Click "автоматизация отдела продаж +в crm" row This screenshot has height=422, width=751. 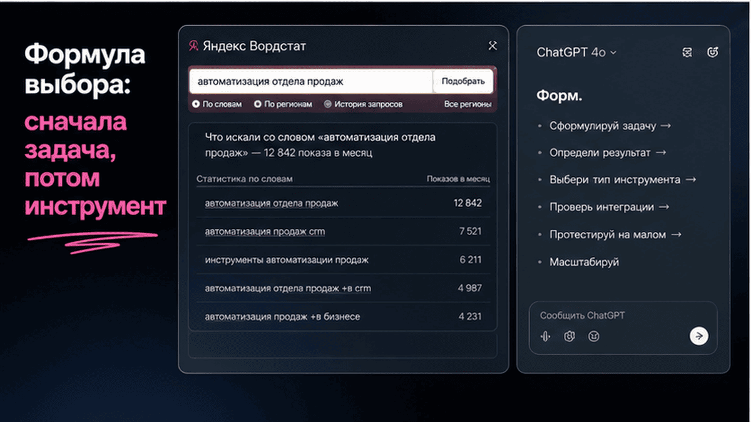coord(343,288)
